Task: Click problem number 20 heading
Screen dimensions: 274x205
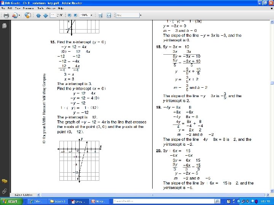Action: (159, 151)
